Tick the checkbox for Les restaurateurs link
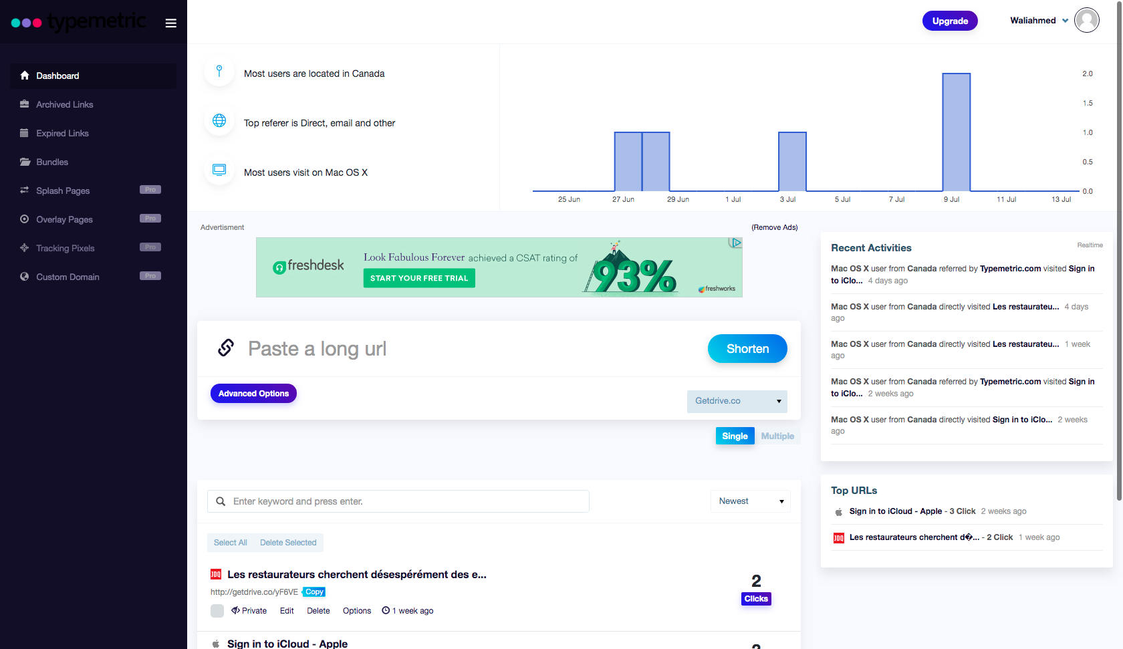Image resolution: width=1123 pixels, height=649 pixels. 217,611
